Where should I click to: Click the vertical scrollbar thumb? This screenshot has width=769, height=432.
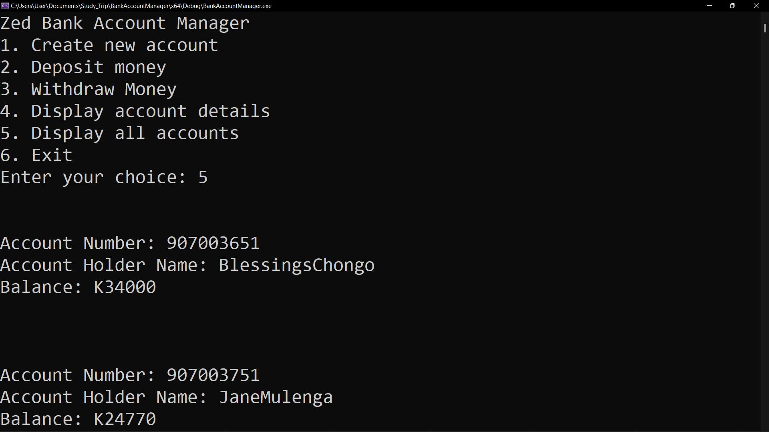pyautogui.click(x=765, y=28)
